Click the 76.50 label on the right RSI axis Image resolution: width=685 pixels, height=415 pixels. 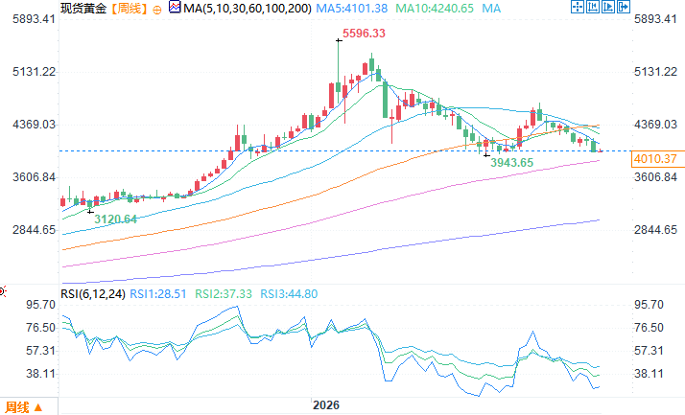[x=649, y=328]
